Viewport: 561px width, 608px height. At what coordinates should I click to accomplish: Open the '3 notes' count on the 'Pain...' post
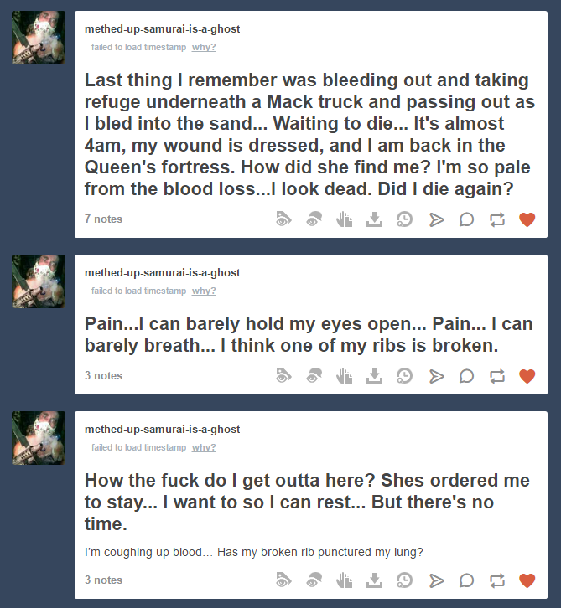(103, 376)
